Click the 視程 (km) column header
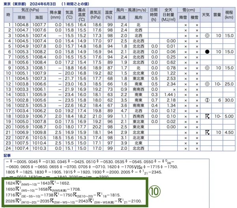237x208 pixels. 229,15
